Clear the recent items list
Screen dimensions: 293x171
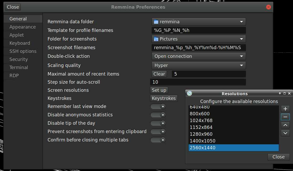click(159, 74)
